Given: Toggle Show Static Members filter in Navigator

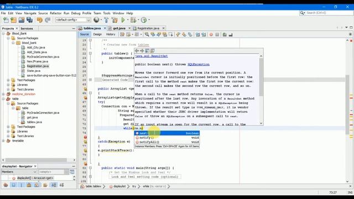Looking at the screenshot, I should (x=21, y=185).
